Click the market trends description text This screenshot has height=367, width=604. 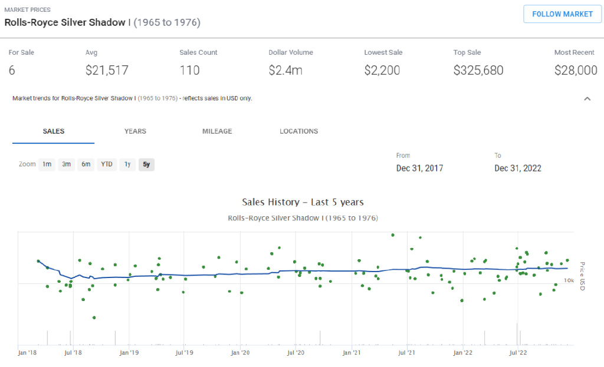point(132,98)
